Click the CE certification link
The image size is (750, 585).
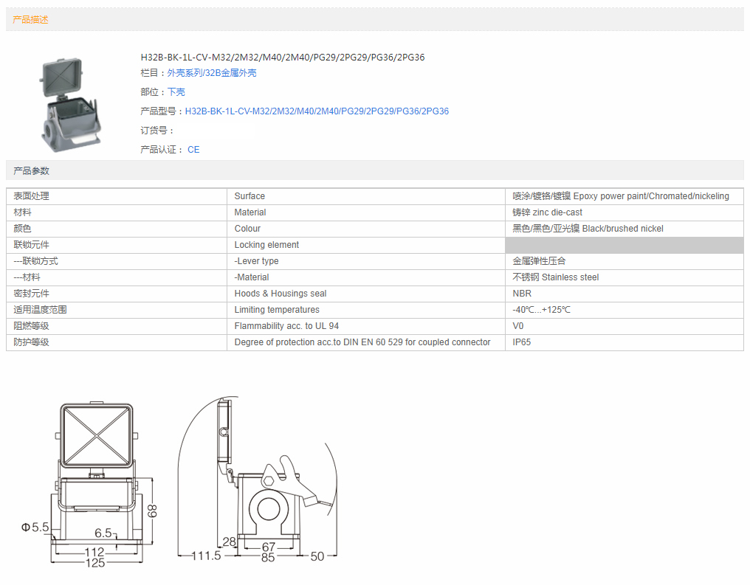click(193, 150)
